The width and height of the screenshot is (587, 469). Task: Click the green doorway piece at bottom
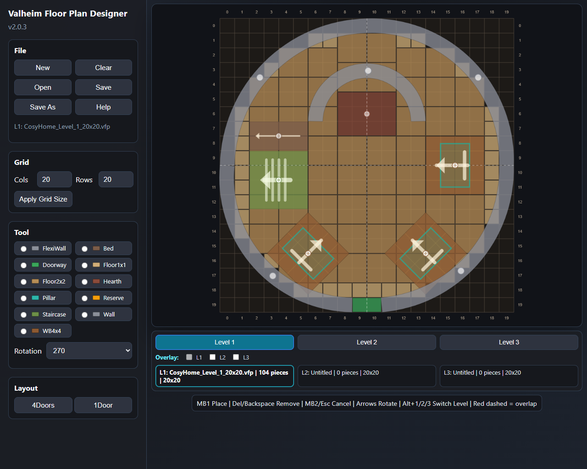coord(367,305)
